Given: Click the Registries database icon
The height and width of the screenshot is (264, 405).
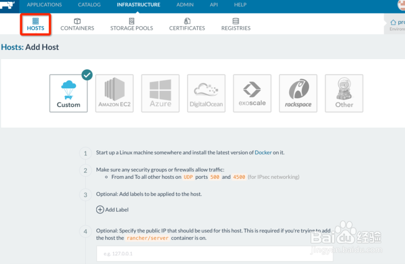Looking at the screenshot, I should (236, 21).
